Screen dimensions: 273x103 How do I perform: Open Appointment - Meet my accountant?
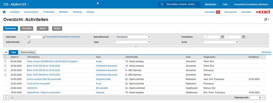[x=43, y=93]
